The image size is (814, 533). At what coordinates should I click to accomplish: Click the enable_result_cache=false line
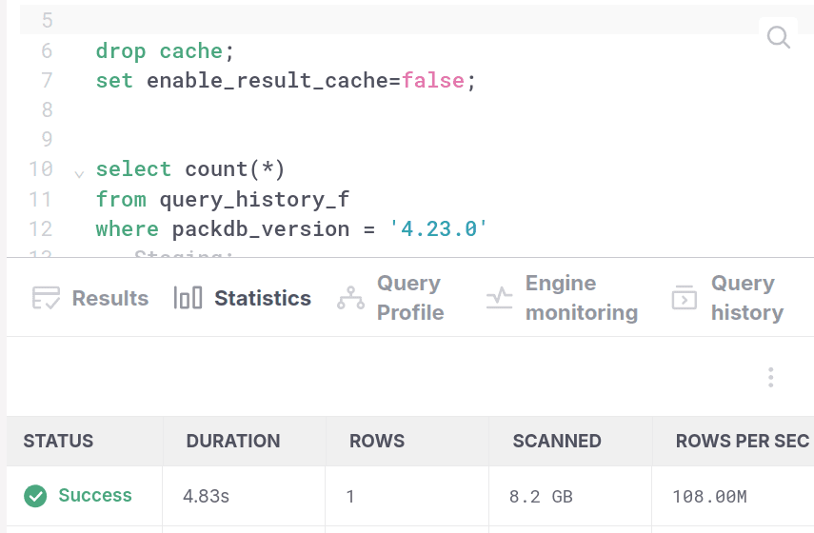coord(286,81)
